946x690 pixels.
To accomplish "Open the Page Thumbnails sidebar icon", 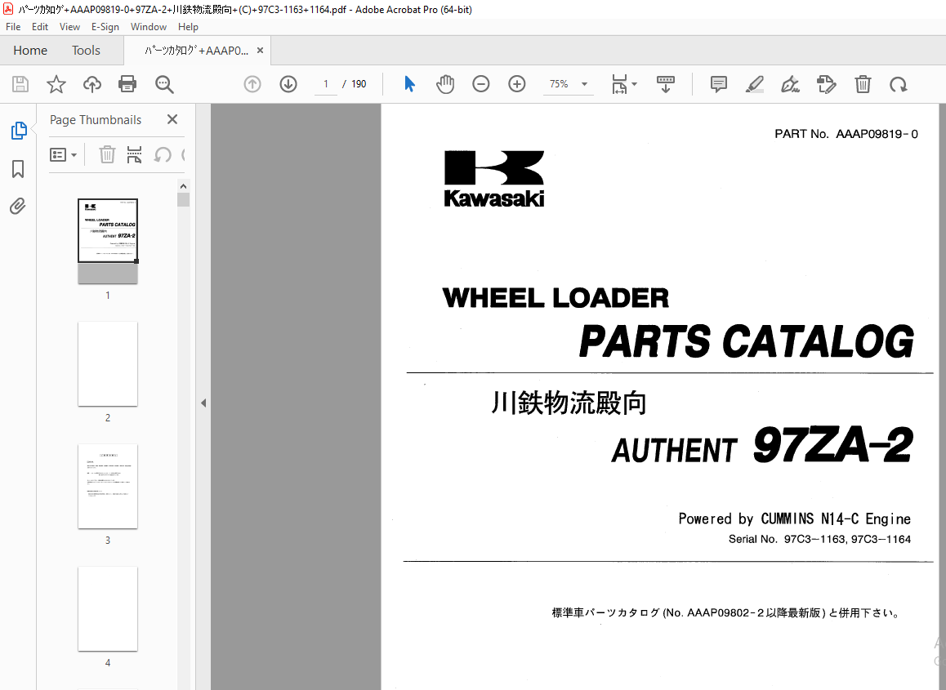I will pos(19,131).
